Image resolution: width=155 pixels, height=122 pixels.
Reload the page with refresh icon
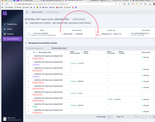(x=7, y=4)
